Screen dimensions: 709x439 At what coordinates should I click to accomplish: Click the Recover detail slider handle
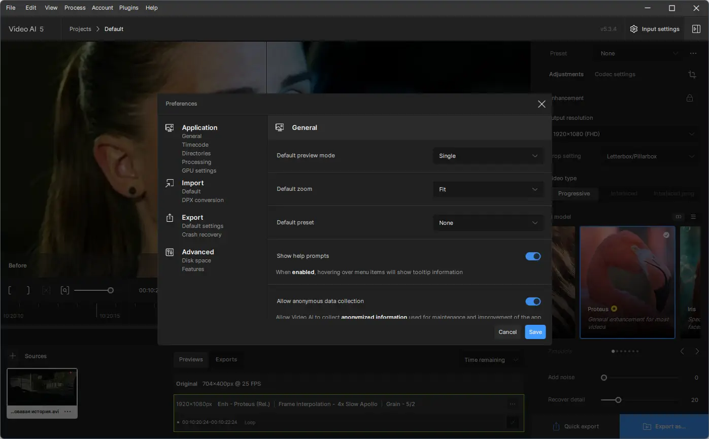click(618, 400)
